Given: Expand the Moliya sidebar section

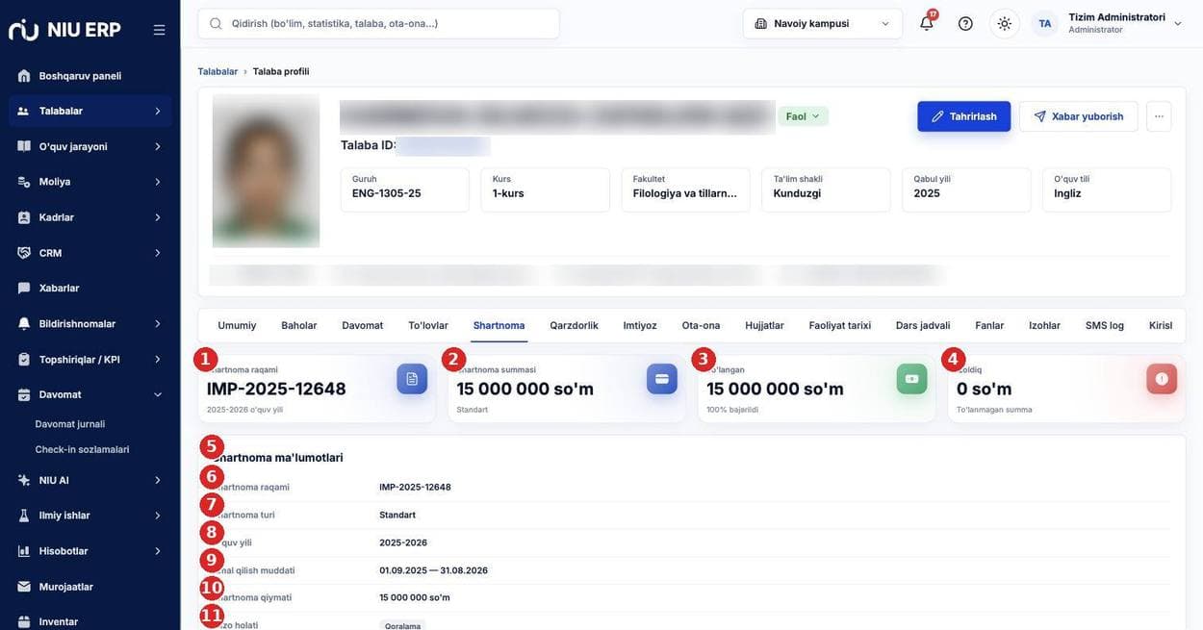Looking at the screenshot, I should tap(90, 182).
